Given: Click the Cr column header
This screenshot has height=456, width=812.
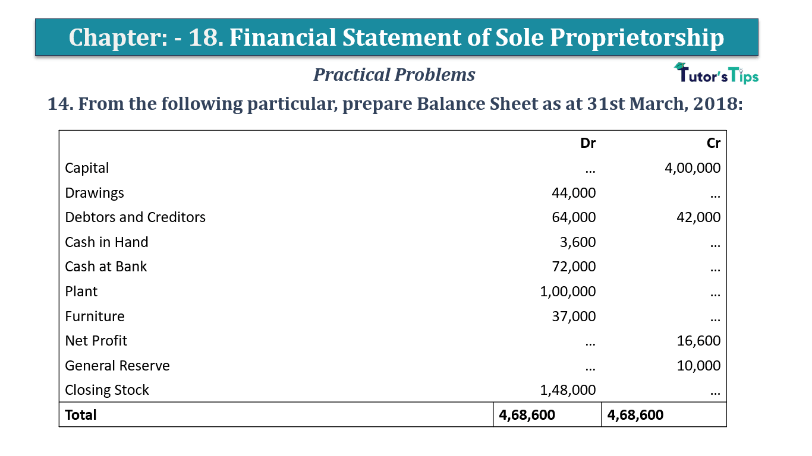Looking at the screenshot, I should click(714, 143).
